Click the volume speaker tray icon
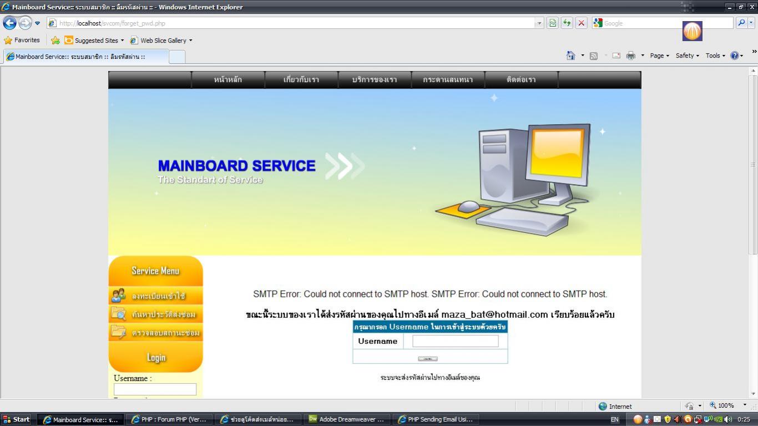Image resolution: width=758 pixels, height=426 pixels. coord(728,419)
